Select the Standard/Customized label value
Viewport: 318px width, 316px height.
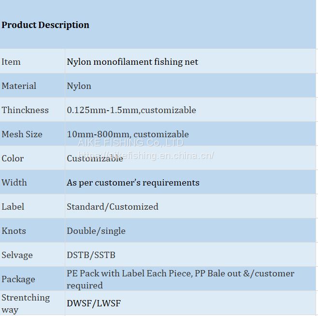[113, 207]
